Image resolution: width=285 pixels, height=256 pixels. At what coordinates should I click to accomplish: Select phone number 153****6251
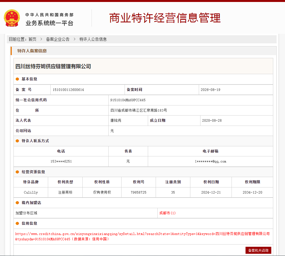pos(61,161)
